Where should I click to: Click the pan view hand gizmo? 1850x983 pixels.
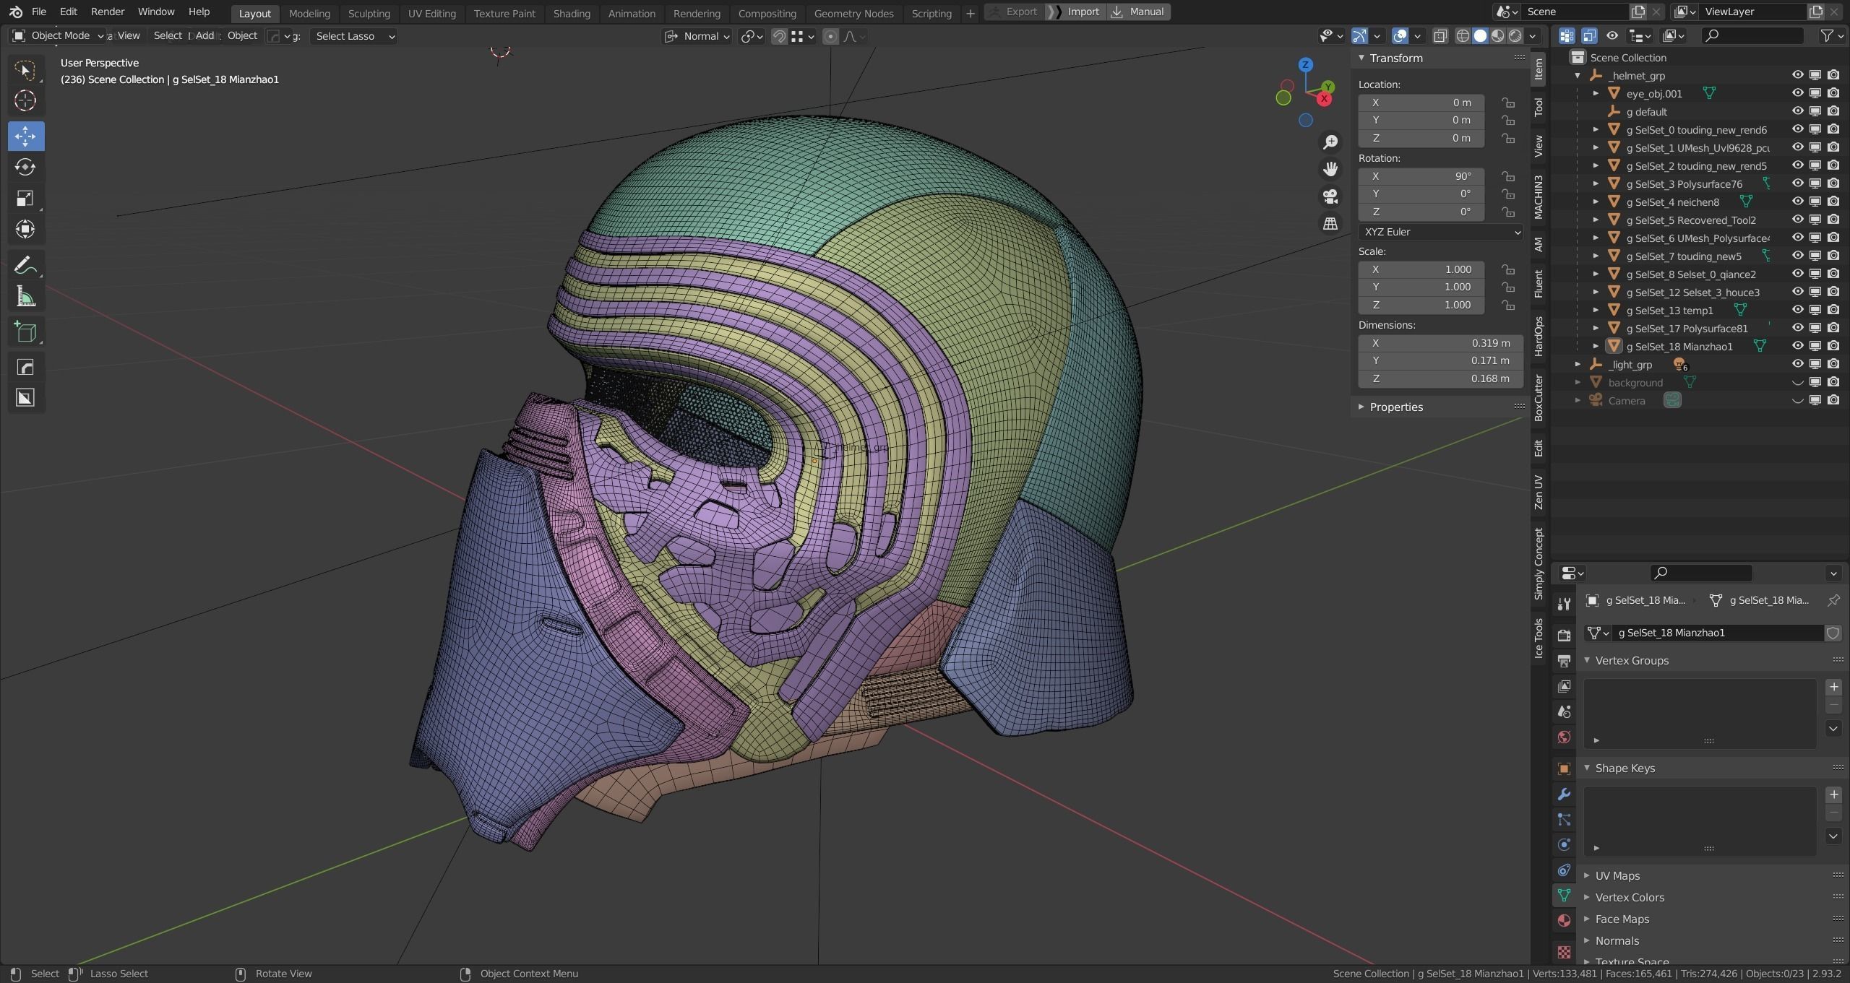(x=1330, y=169)
